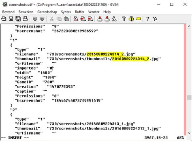This screenshot has height=141, width=192.
Task: Print the buffer with the printer icon
Action: 25,19
